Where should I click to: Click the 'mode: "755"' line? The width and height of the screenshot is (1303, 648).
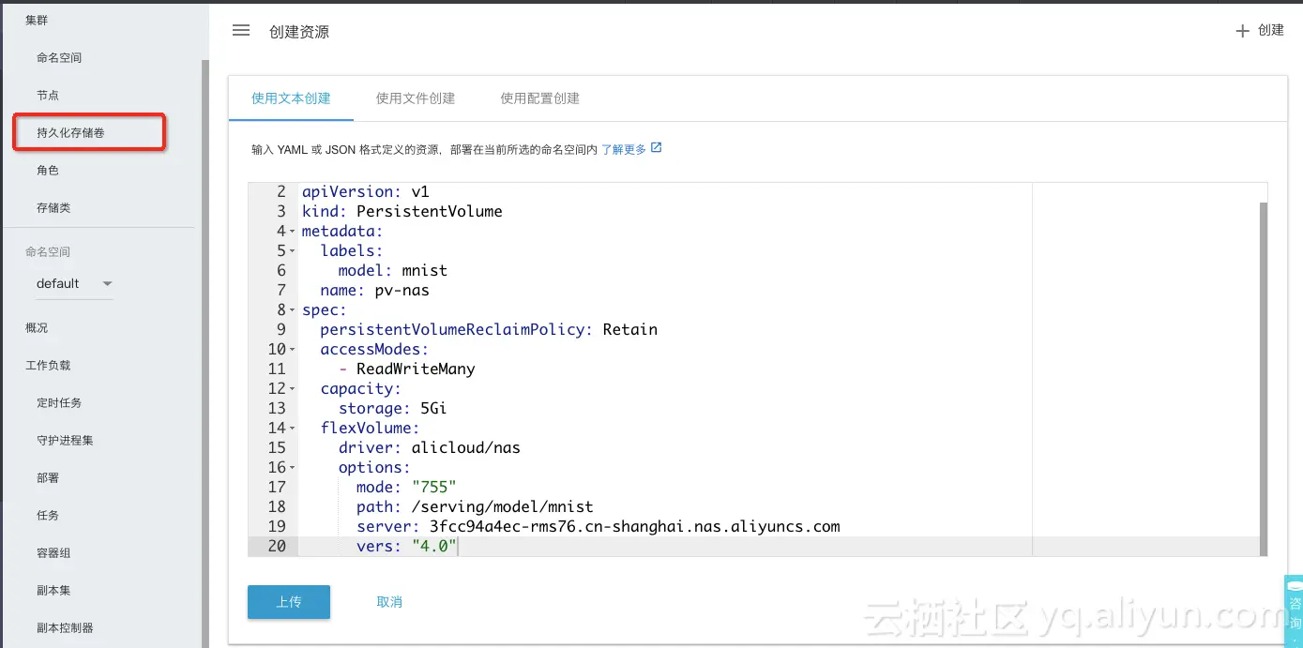(406, 488)
